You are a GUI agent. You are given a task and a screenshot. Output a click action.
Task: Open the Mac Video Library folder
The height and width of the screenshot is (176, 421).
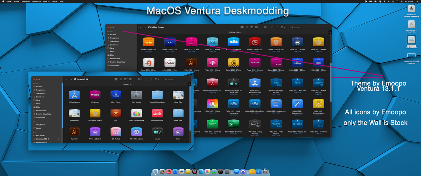[x=136, y=132]
